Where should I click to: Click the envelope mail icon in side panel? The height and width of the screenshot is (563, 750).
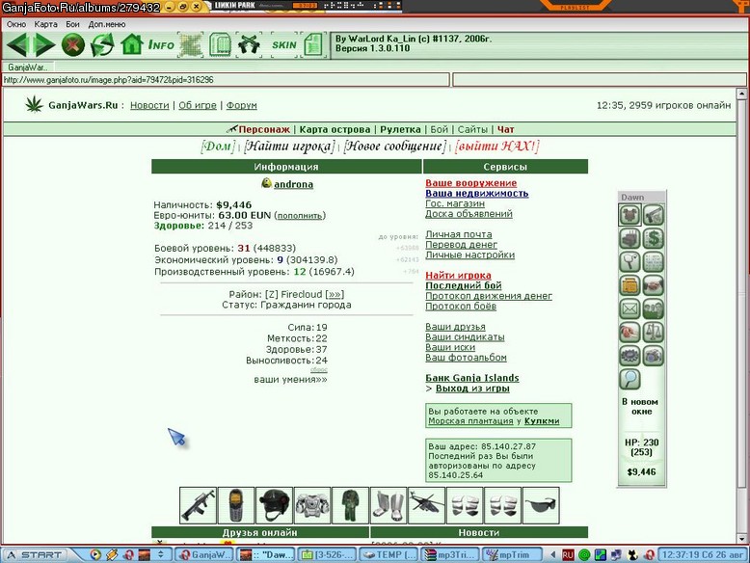click(x=629, y=308)
